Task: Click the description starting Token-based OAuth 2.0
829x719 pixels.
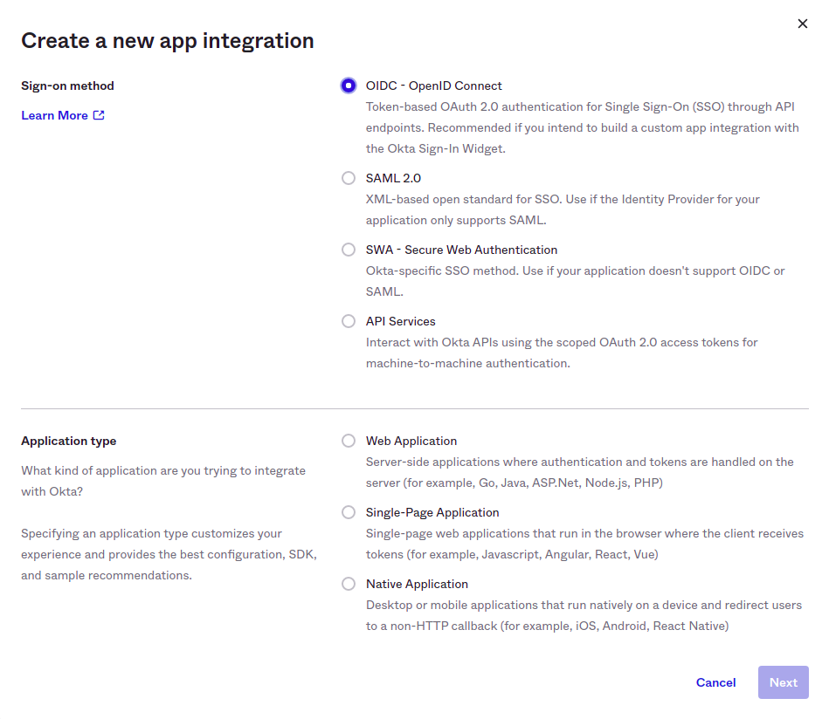Action: (582, 128)
